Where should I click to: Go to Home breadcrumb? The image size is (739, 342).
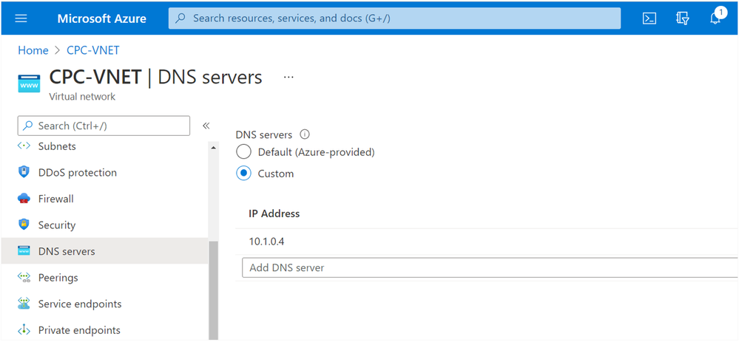click(x=33, y=50)
